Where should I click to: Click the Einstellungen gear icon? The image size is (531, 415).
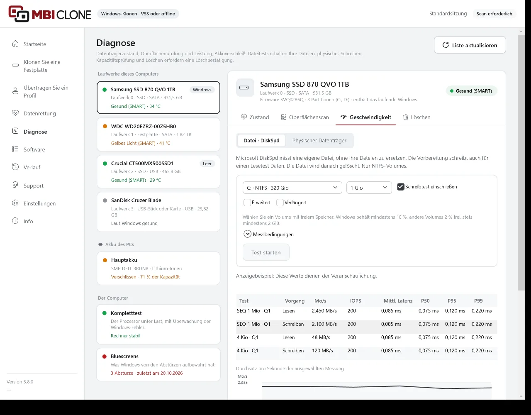coord(15,203)
